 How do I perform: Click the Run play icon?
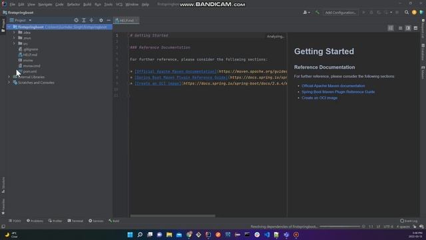[x=363, y=13]
